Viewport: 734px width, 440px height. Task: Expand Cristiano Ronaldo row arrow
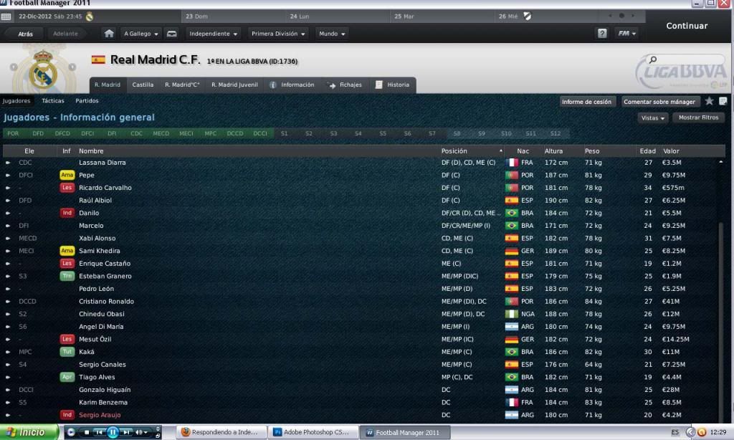[x=7, y=302]
